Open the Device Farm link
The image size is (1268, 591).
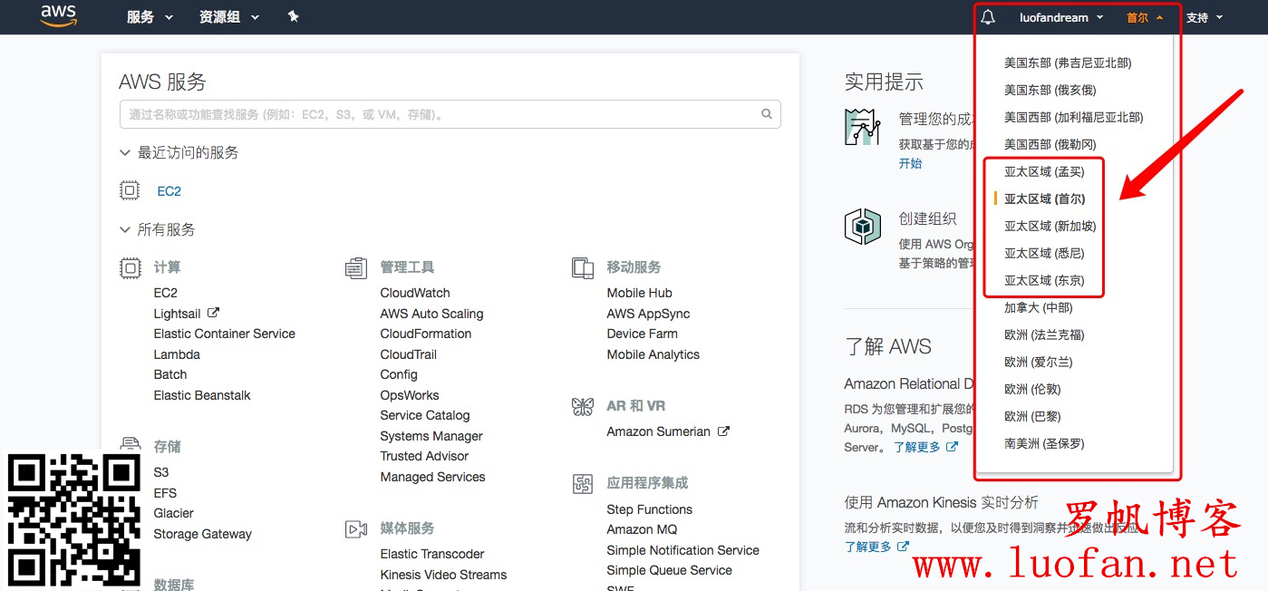point(643,334)
